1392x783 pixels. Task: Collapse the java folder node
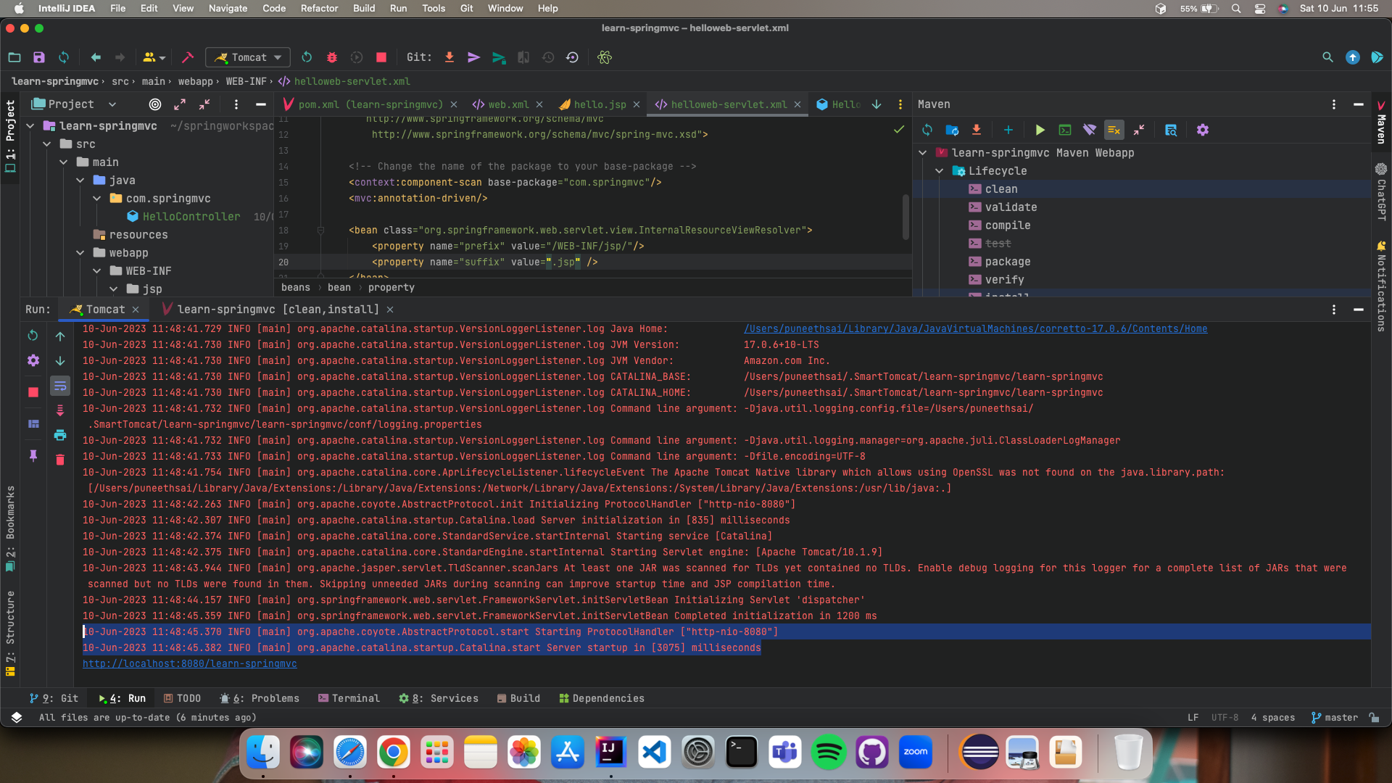80,181
